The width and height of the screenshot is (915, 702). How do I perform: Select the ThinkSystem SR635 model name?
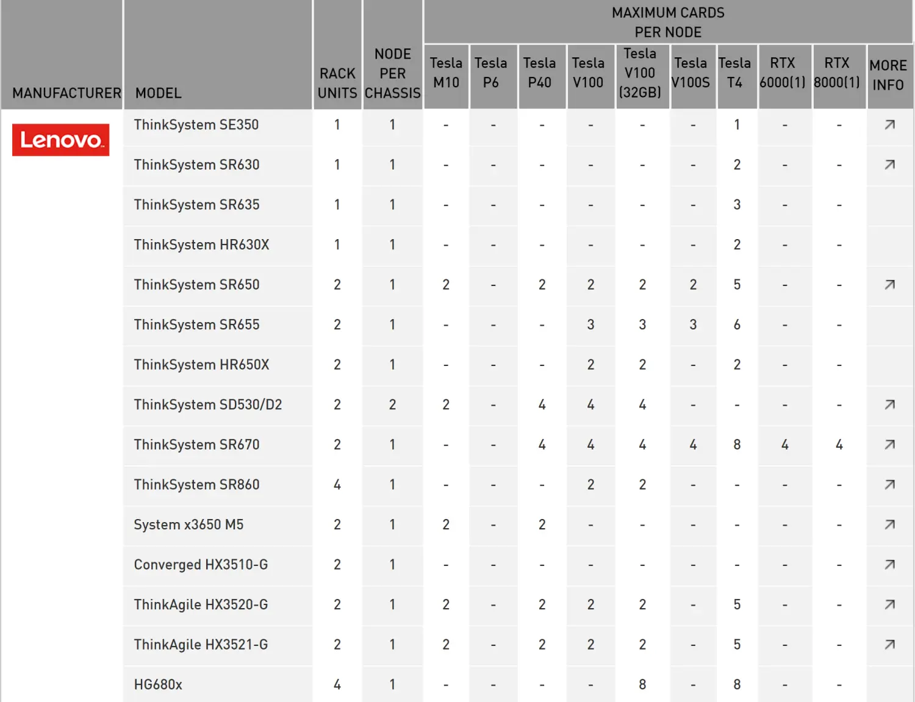tap(196, 205)
